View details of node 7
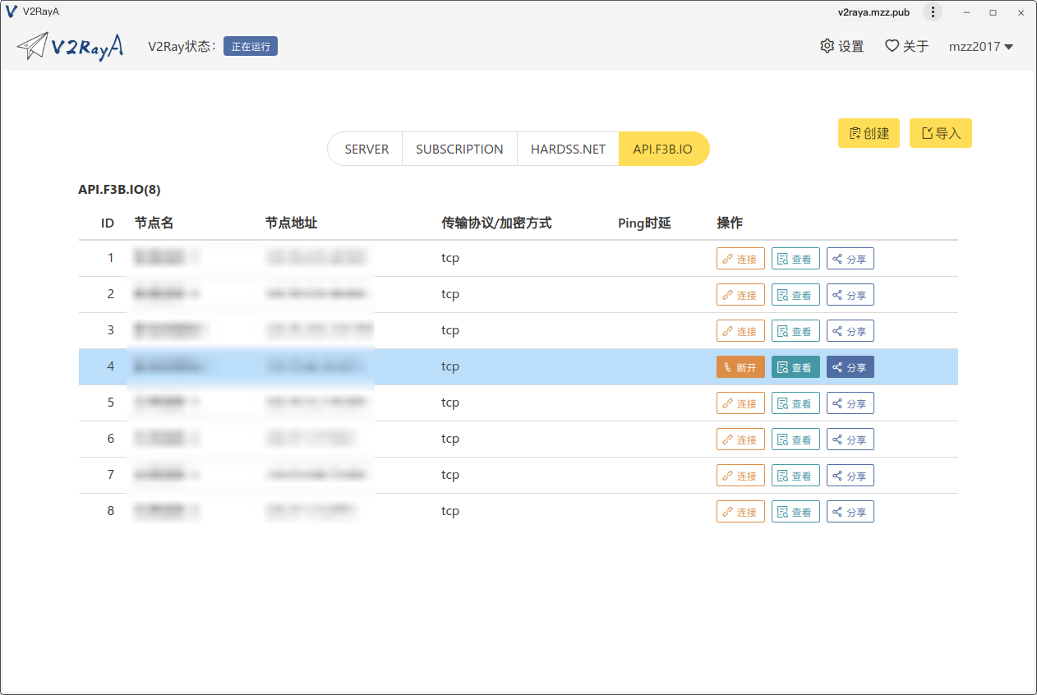Viewport: 1037px width, 695px height. pos(795,476)
